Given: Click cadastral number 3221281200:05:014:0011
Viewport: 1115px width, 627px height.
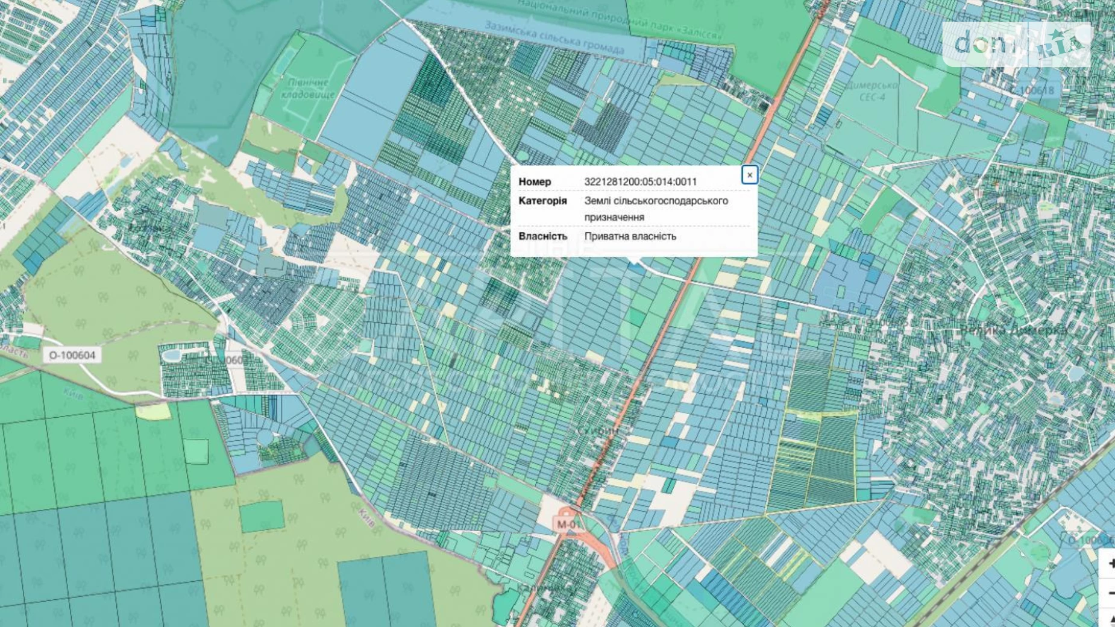Looking at the screenshot, I should pos(640,181).
